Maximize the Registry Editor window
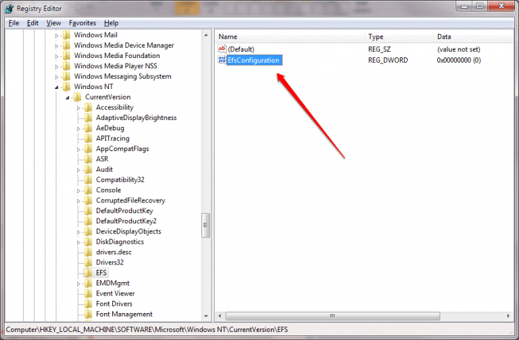 click(x=480, y=6)
